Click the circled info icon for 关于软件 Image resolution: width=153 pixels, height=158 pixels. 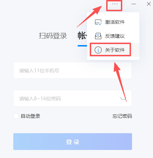(x=98, y=50)
